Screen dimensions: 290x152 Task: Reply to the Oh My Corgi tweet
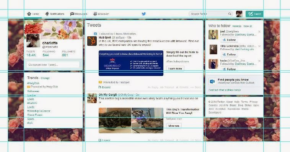153,140
